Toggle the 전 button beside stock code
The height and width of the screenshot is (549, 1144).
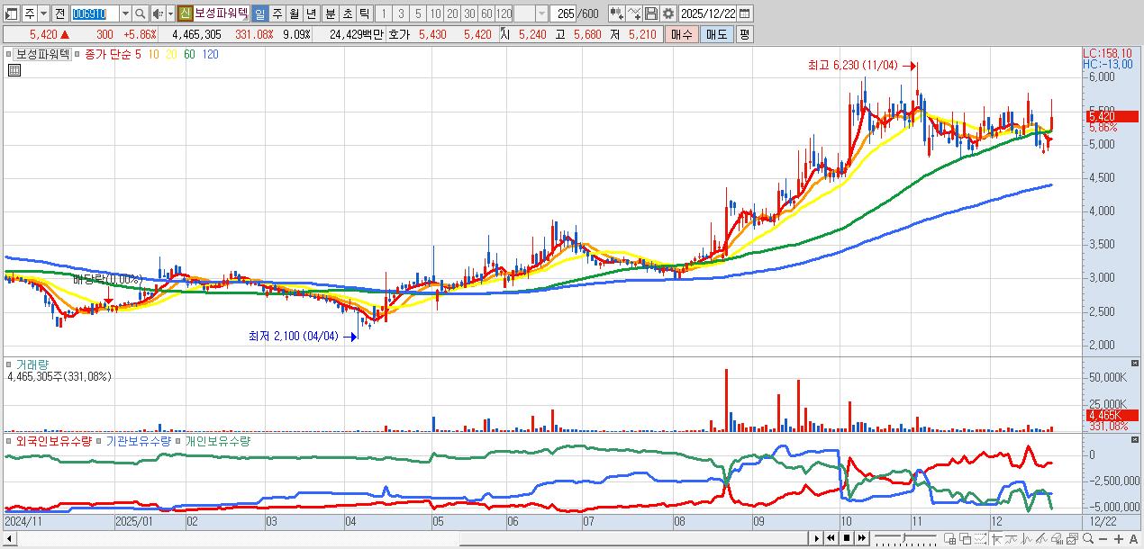pos(59,13)
